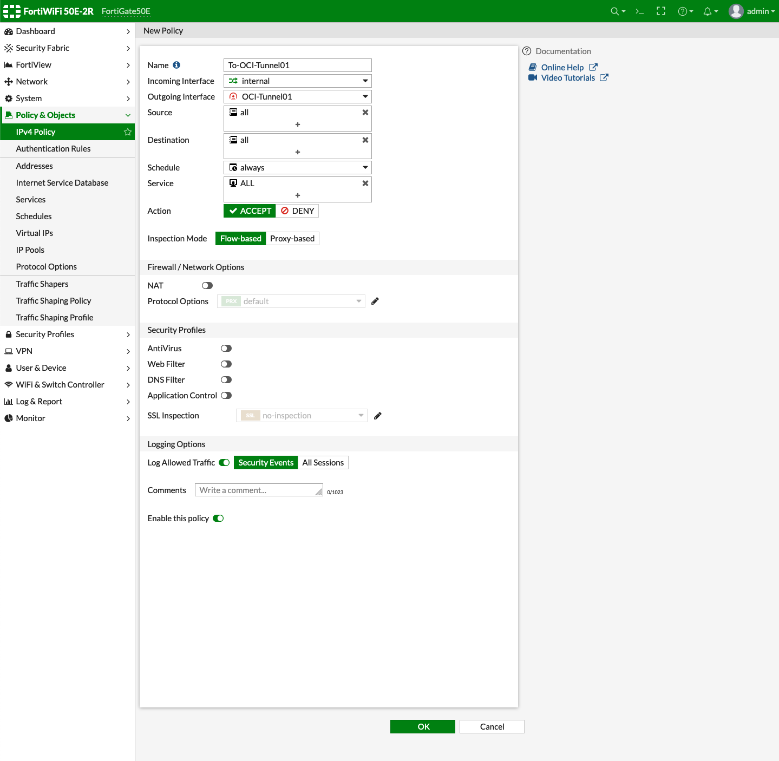Click the FortiView chart icon

(x=9, y=65)
